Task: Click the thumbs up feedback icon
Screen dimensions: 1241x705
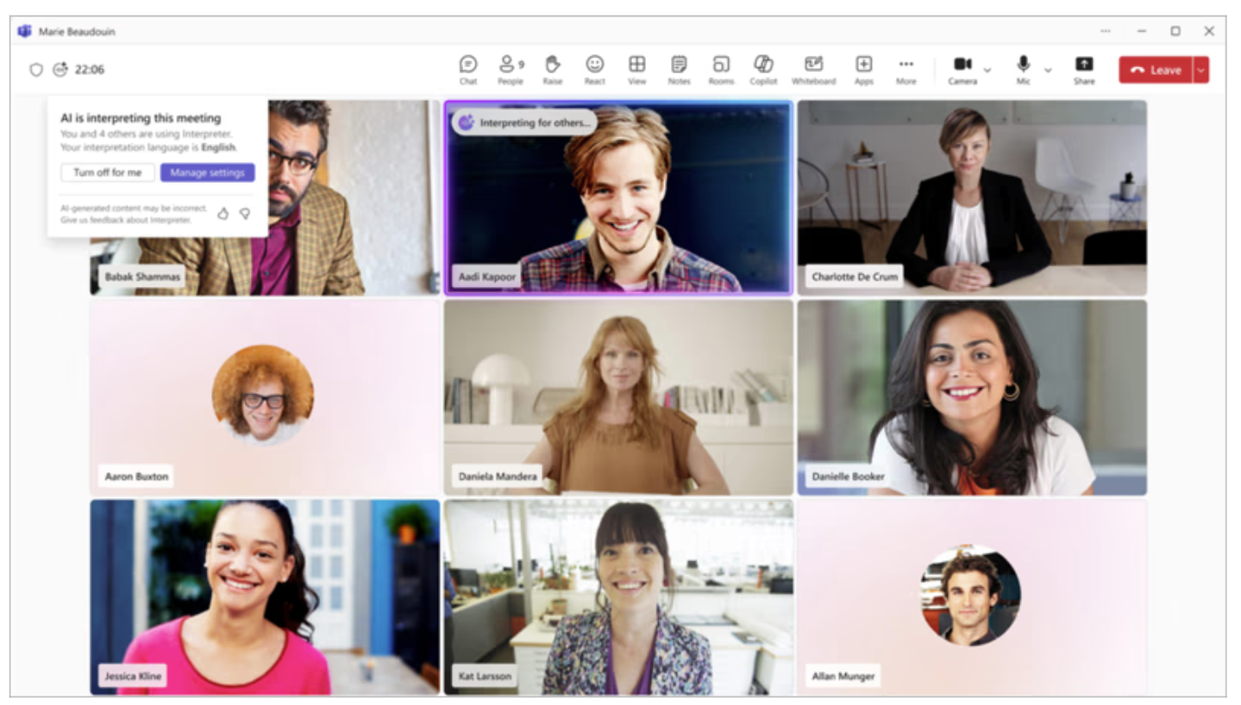Action: [223, 214]
